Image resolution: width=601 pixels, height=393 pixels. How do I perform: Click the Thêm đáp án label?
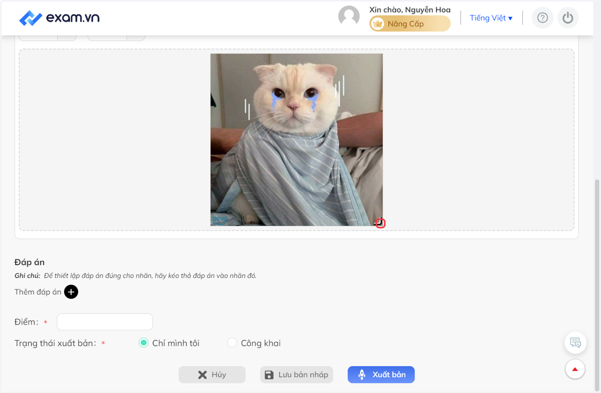point(38,292)
